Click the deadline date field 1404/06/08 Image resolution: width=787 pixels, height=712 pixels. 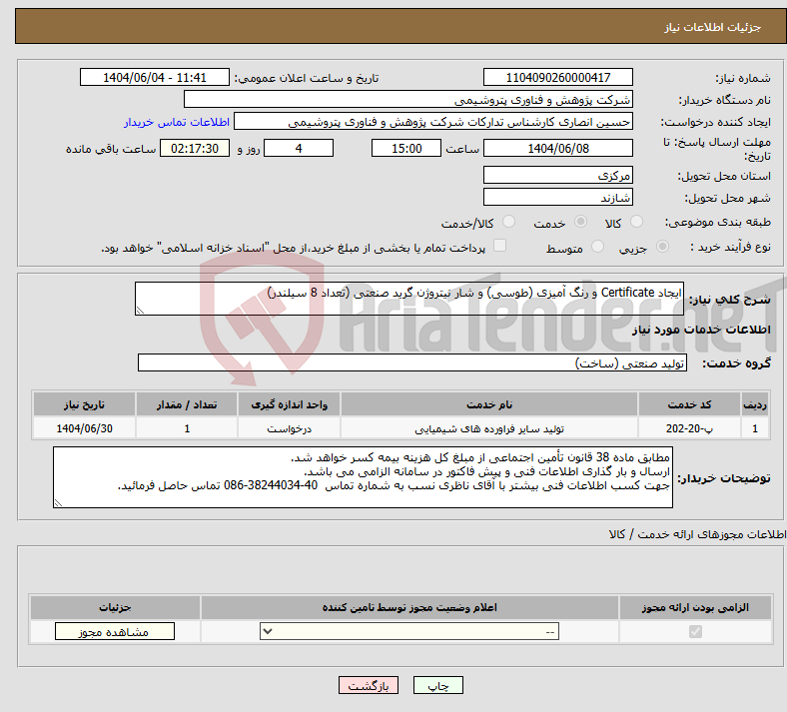[x=557, y=148]
